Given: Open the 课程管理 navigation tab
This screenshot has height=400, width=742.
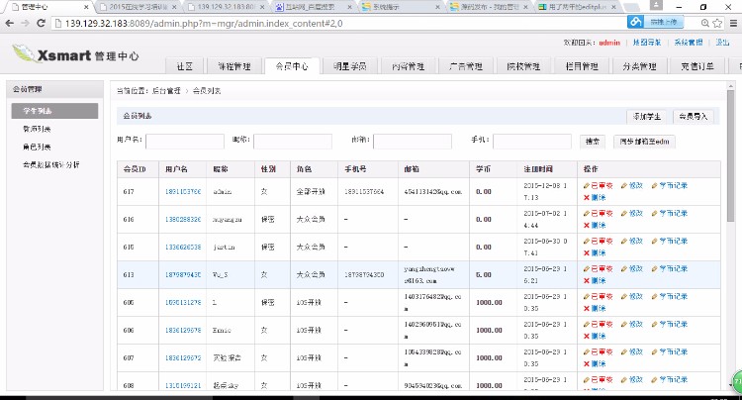Looking at the screenshot, I should [234, 66].
